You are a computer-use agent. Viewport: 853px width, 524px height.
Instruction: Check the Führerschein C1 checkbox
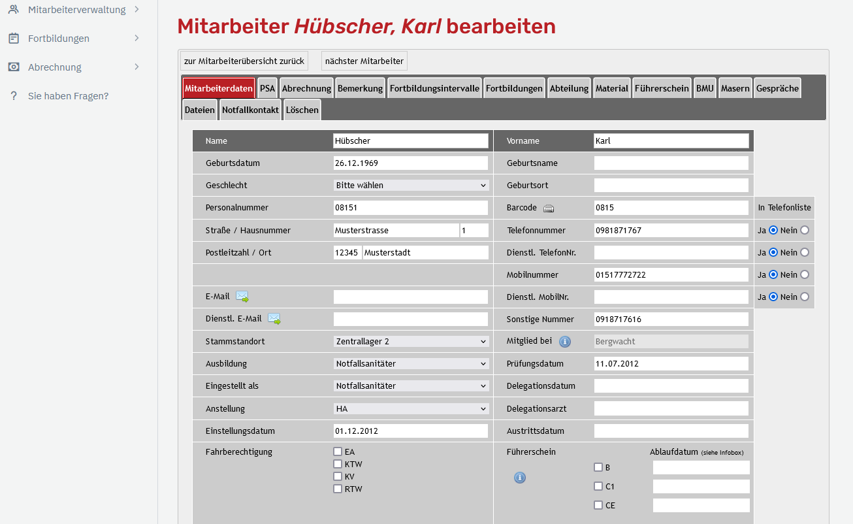(598, 486)
